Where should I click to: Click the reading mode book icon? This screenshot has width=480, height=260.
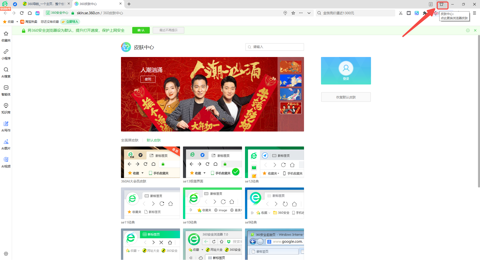[409, 13]
